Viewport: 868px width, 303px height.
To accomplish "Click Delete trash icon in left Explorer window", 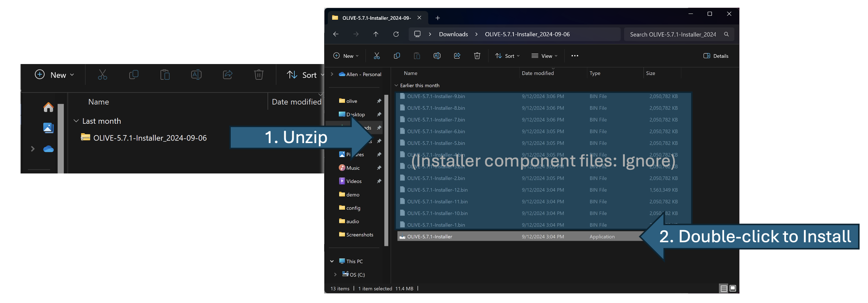I will 259,75.
